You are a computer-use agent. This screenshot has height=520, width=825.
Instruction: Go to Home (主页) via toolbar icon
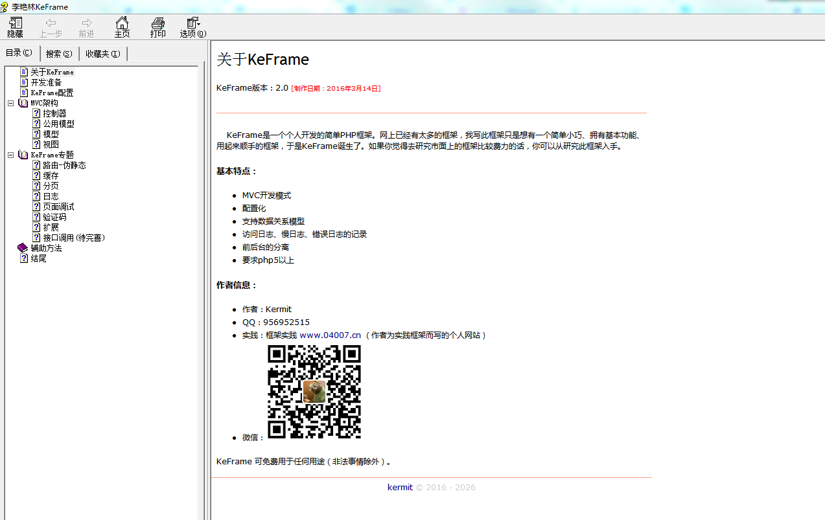[122, 23]
